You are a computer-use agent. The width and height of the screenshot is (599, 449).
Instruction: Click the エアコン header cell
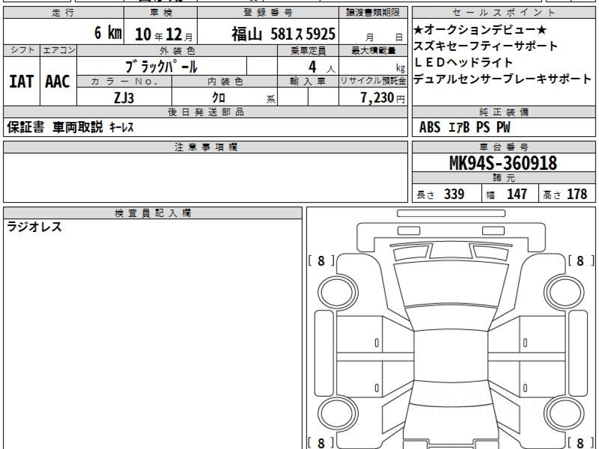click(x=58, y=50)
